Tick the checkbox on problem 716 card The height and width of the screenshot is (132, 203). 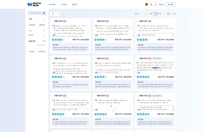point(53,21)
